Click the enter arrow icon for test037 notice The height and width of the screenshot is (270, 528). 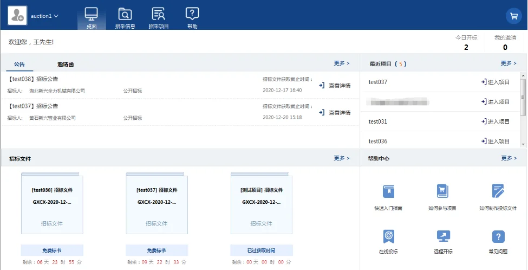point(322,112)
